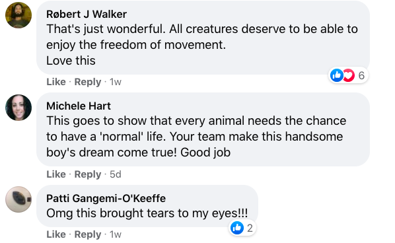Open Michele Hart's name link

point(79,106)
